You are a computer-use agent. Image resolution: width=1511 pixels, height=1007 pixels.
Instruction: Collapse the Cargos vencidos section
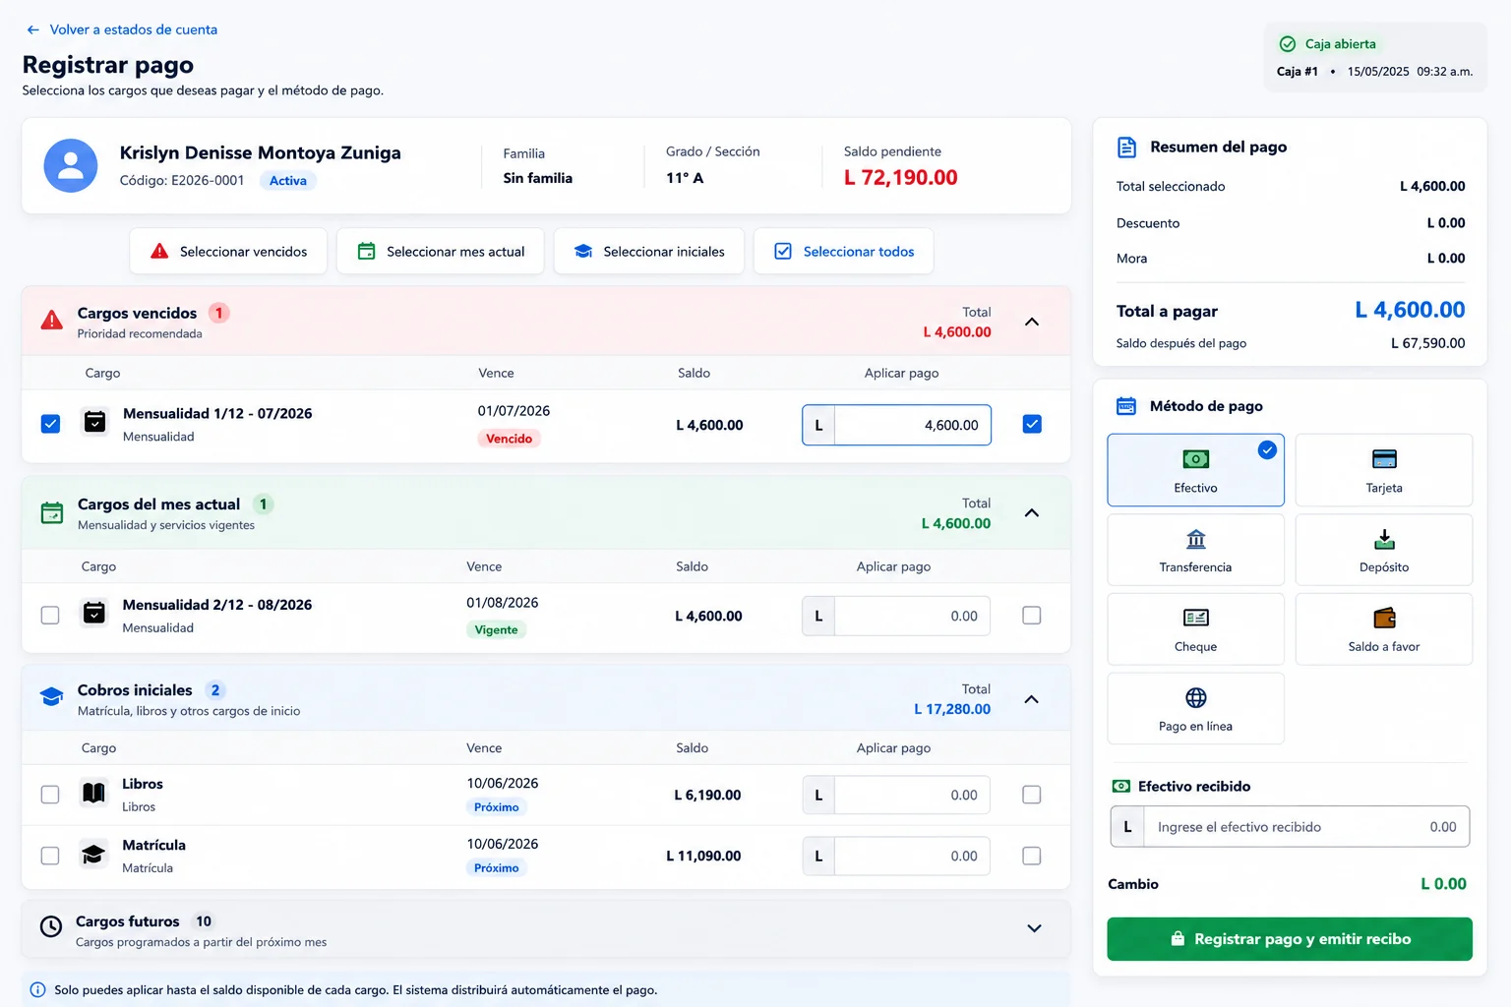(x=1032, y=322)
